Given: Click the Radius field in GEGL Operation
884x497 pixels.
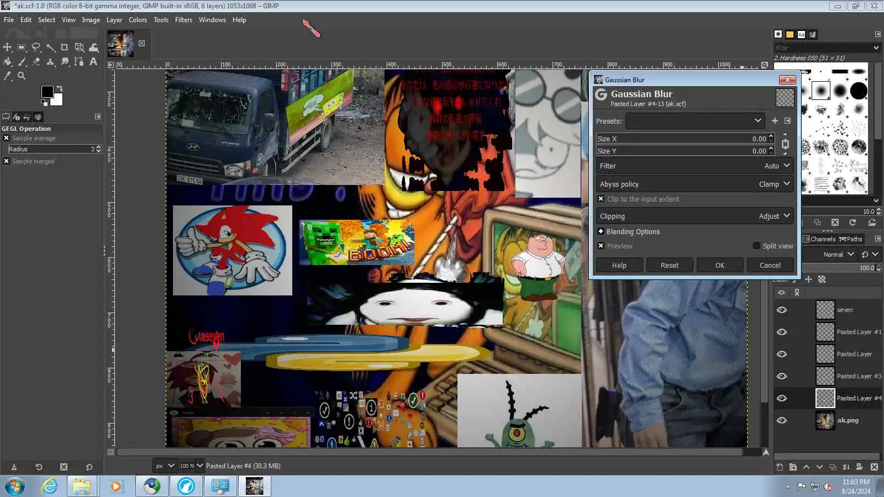Looking at the screenshot, I should pos(54,149).
